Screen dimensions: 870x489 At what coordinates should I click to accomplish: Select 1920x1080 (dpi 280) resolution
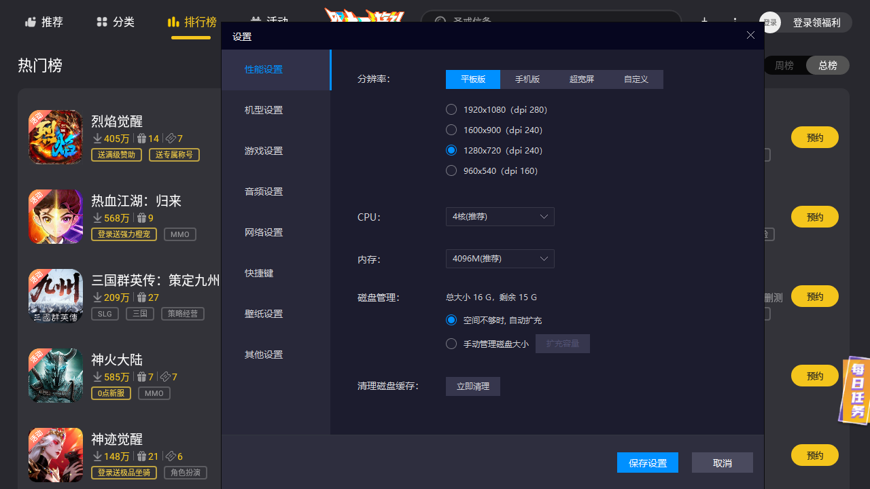[451, 109]
